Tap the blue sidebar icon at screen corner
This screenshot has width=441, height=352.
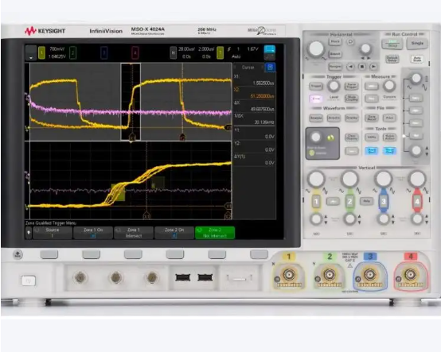[x=269, y=52]
